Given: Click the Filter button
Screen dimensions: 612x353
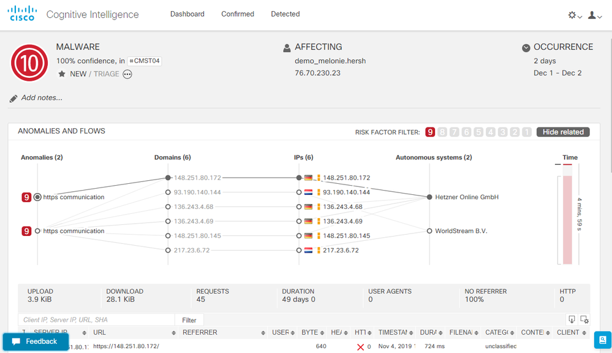Looking at the screenshot, I should pos(189,320).
